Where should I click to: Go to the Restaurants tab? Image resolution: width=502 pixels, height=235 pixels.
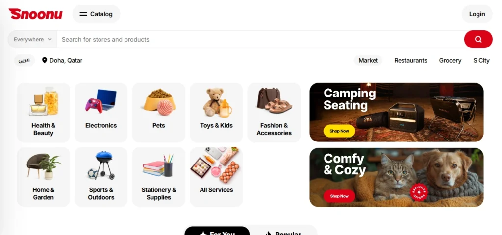[x=410, y=60]
